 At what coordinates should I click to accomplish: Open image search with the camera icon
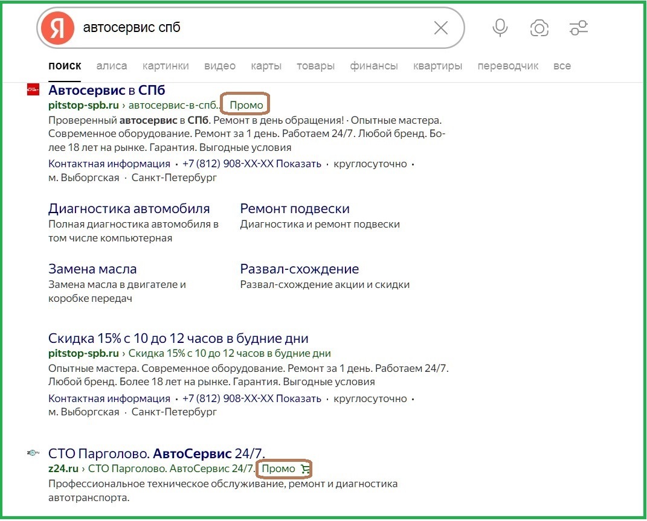pyautogui.click(x=539, y=27)
